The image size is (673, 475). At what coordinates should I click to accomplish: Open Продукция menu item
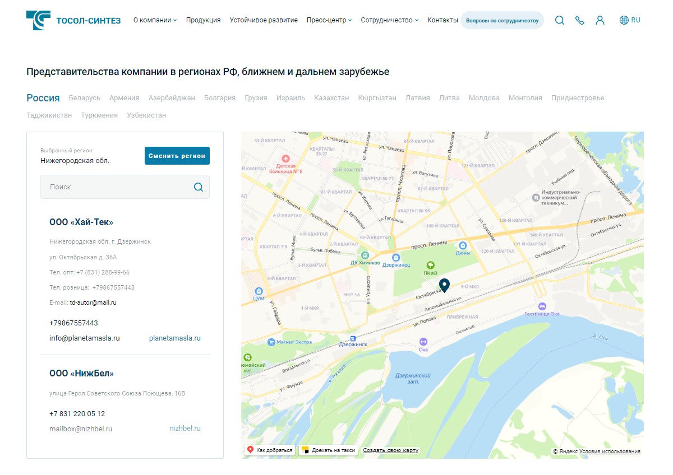tap(203, 20)
